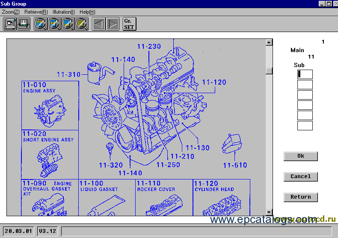Image resolution: width=338 pixels, height=238 pixels.
Task: Open the Retrieve menu
Action: click(x=36, y=12)
